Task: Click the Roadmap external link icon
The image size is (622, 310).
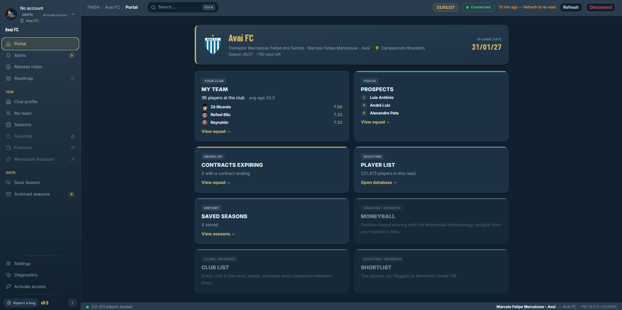Action: pos(73,79)
